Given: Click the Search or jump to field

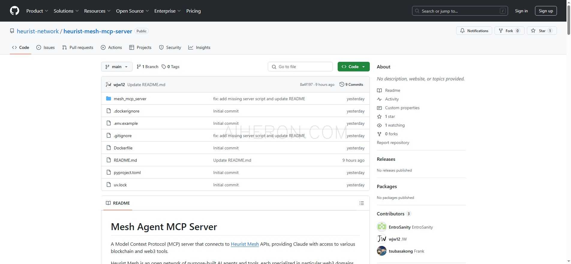Looking at the screenshot, I should pyautogui.click(x=460, y=11).
